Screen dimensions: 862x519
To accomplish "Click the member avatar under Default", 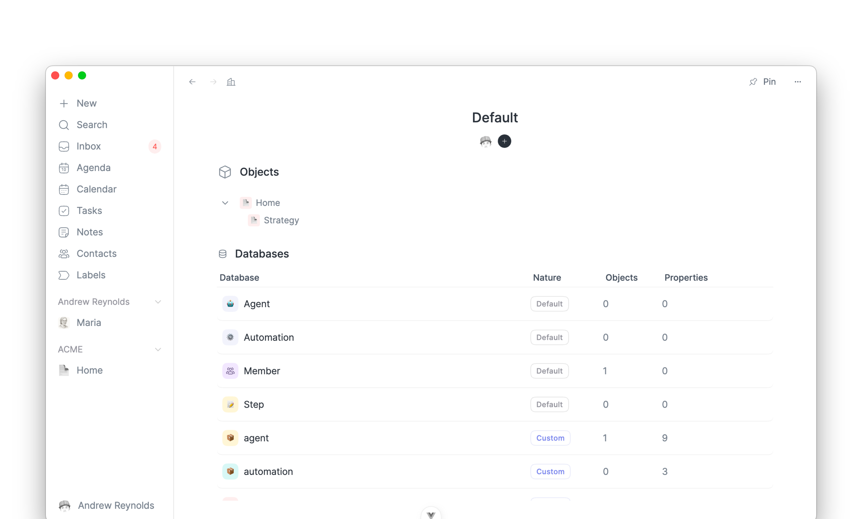I will click(486, 141).
